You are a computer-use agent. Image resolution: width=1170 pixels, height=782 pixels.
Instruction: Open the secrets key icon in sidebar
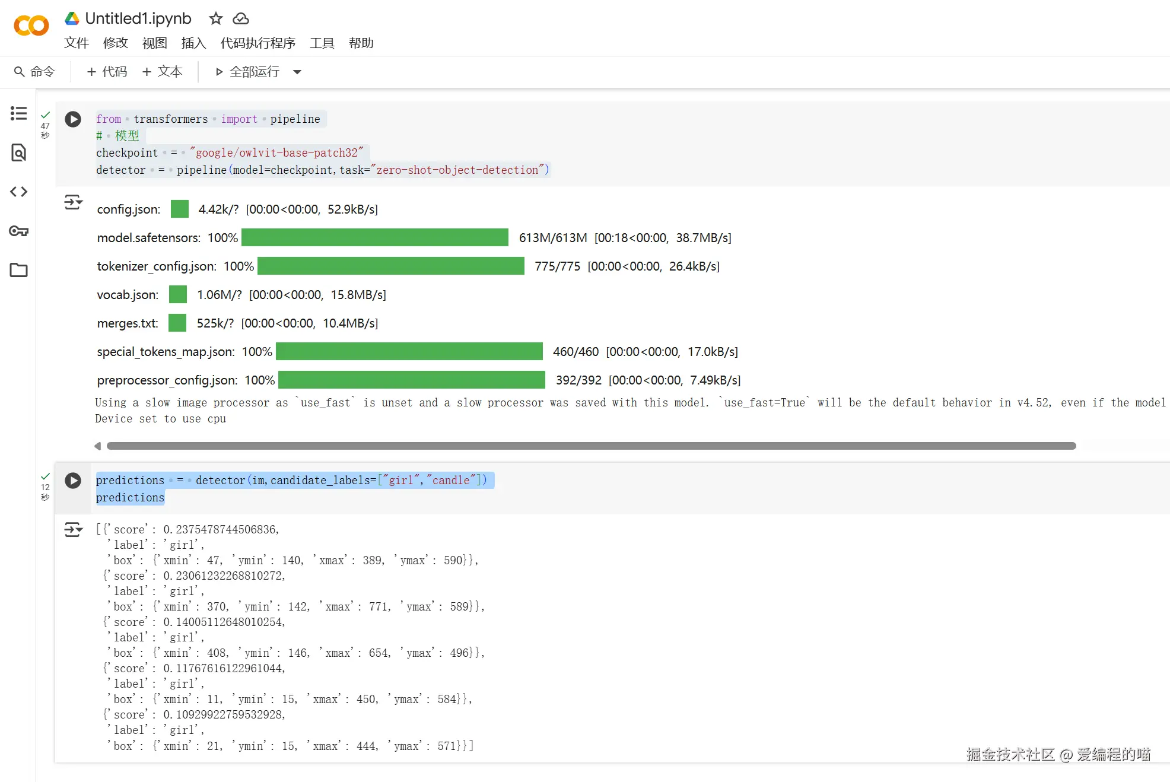18,231
